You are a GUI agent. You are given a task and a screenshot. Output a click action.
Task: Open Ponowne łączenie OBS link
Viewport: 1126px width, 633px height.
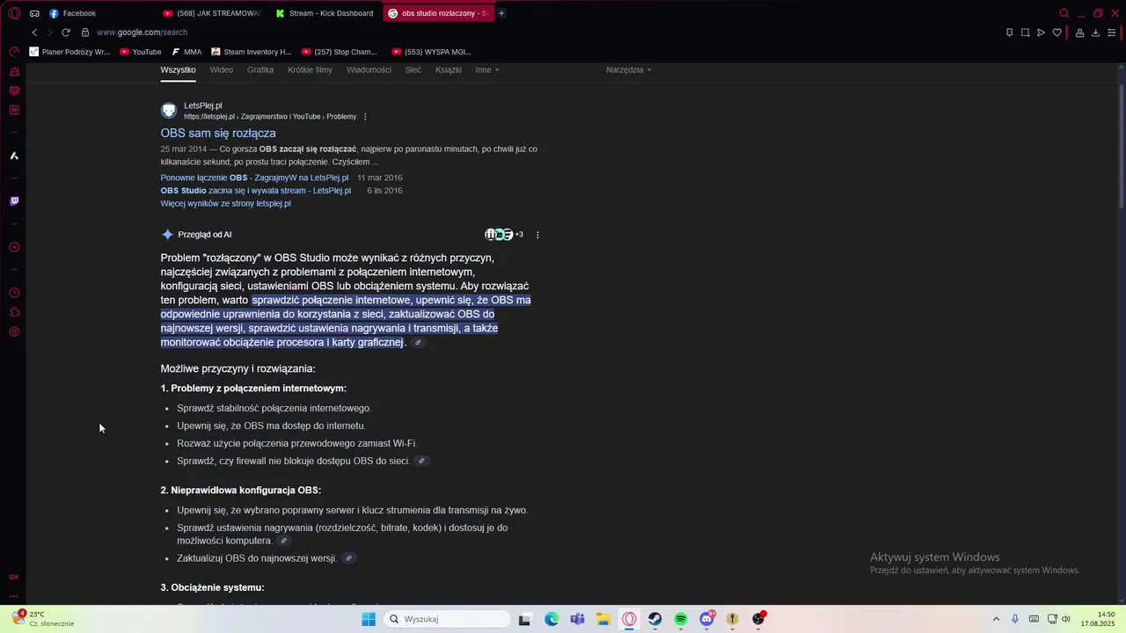pos(254,178)
